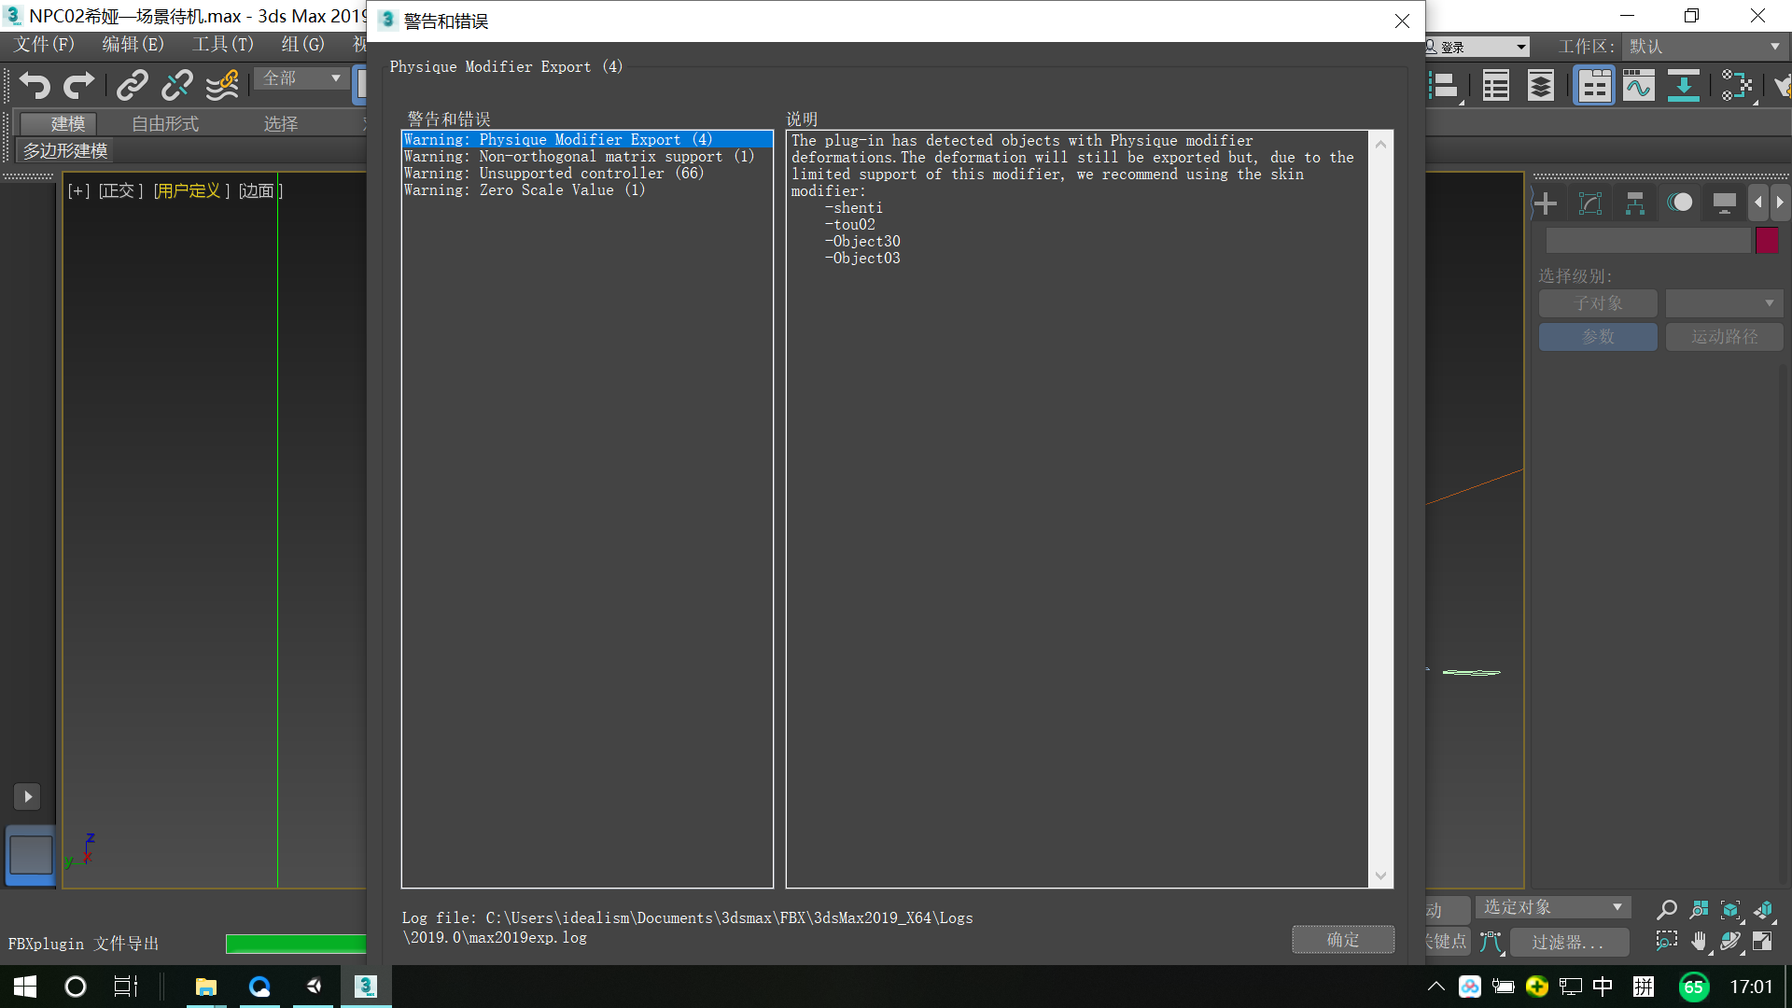Screen dimensions: 1792x1008
Task: Open the 文件(F) menu
Action: point(44,45)
